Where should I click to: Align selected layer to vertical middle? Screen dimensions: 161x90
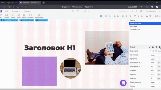pos(139,16)
